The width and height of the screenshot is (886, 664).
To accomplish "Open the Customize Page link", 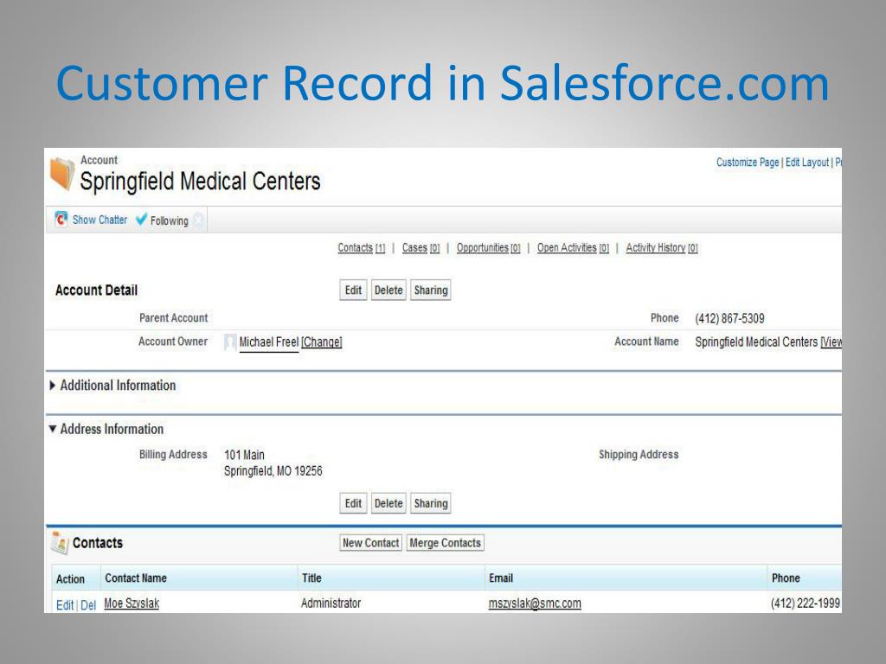I will pyautogui.click(x=748, y=163).
